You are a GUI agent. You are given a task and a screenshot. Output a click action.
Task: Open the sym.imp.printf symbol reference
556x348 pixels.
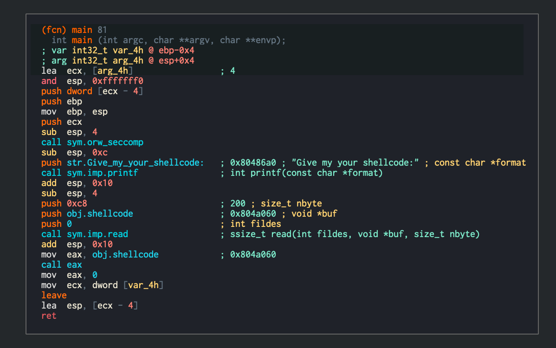[x=103, y=173]
